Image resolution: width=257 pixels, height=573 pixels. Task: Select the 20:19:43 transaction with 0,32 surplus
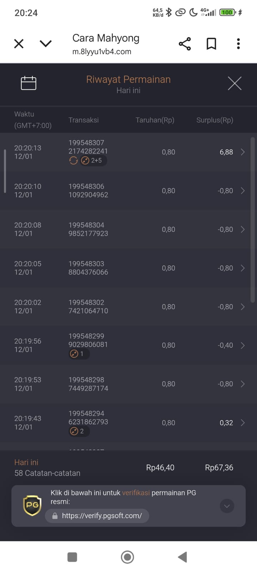(x=128, y=423)
